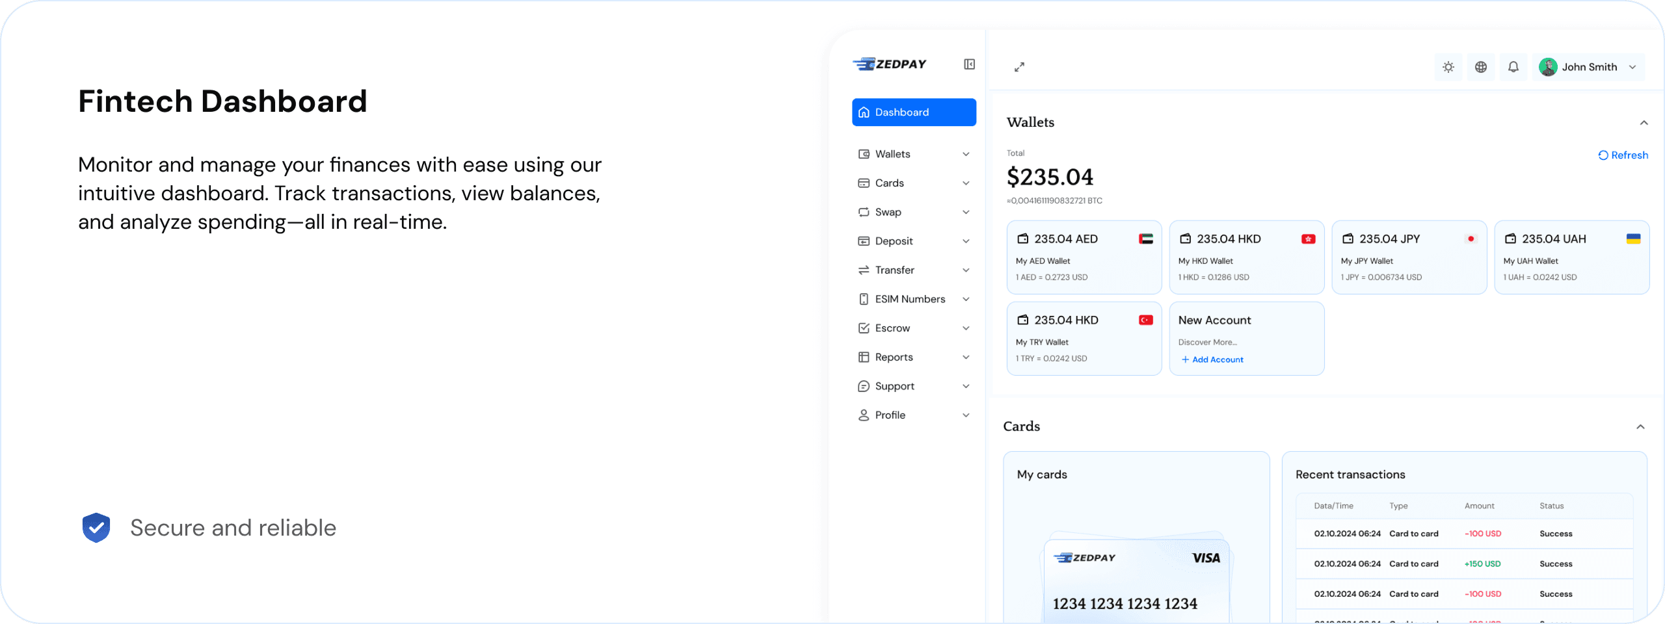1665x624 pixels.
Task: Open the notifications bell
Action: tap(1513, 66)
